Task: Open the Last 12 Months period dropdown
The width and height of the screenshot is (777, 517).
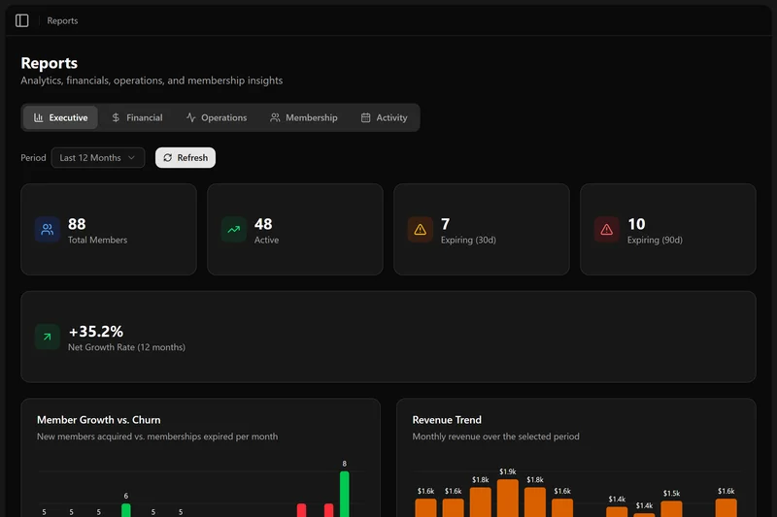Action: 98,158
